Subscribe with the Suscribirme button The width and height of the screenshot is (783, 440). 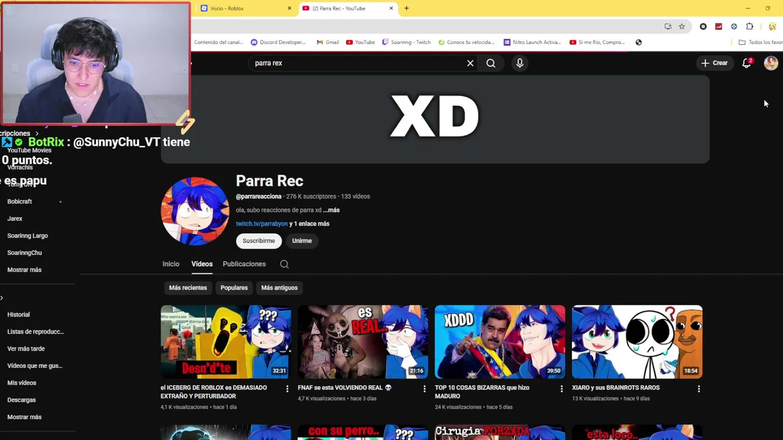pos(259,241)
